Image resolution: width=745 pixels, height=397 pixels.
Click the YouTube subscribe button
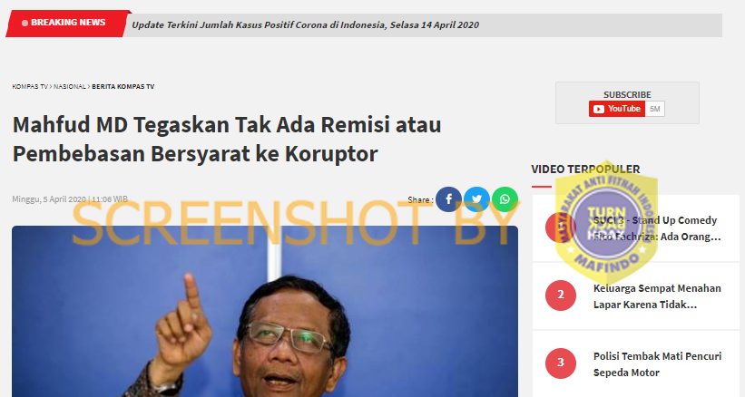click(x=617, y=109)
